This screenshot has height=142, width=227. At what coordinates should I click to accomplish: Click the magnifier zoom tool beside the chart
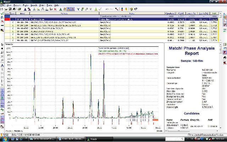click(x=2, y=52)
